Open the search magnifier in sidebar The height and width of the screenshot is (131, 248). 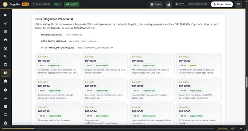[5, 56]
